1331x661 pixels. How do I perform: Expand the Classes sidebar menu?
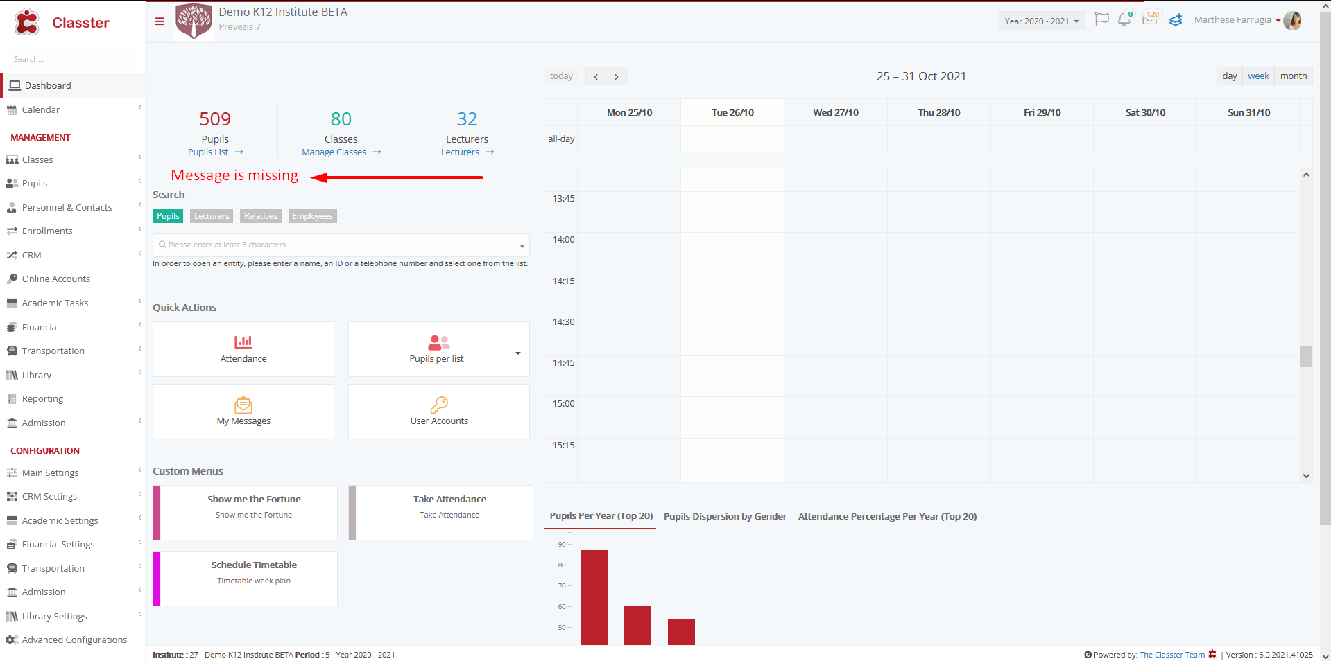coord(139,157)
